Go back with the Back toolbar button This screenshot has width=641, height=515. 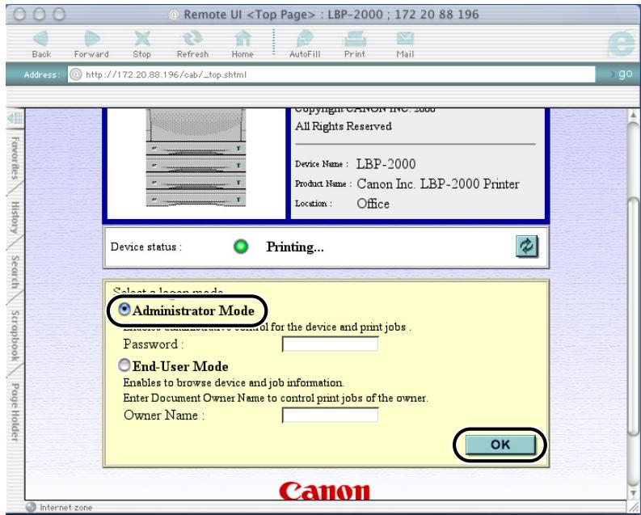point(41,44)
